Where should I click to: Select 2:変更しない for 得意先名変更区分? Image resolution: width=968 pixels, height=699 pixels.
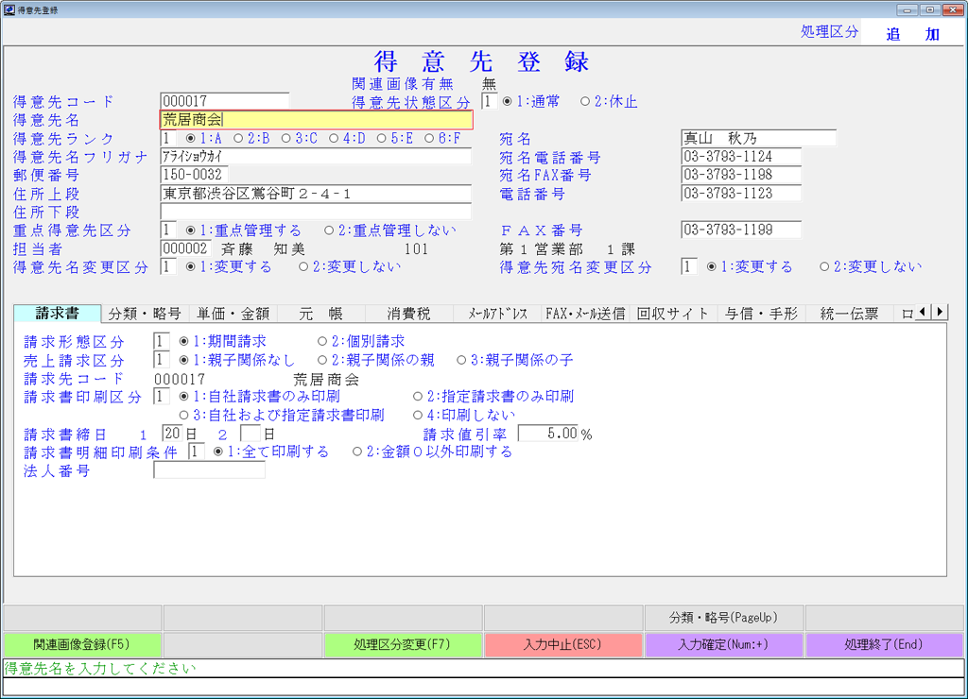350,266
